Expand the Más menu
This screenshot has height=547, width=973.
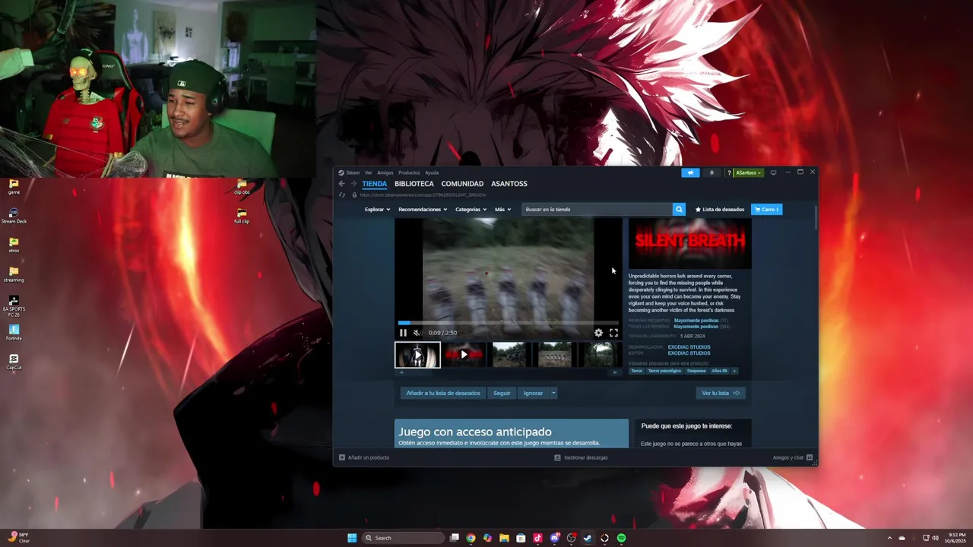tap(502, 210)
